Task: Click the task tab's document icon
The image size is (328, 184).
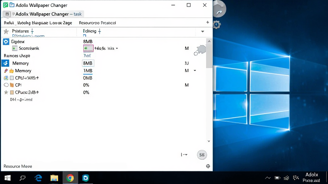Action: pos(7,14)
